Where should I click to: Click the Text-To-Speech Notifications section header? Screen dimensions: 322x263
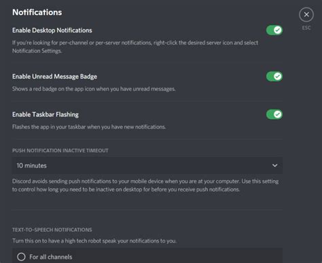[52, 230]
